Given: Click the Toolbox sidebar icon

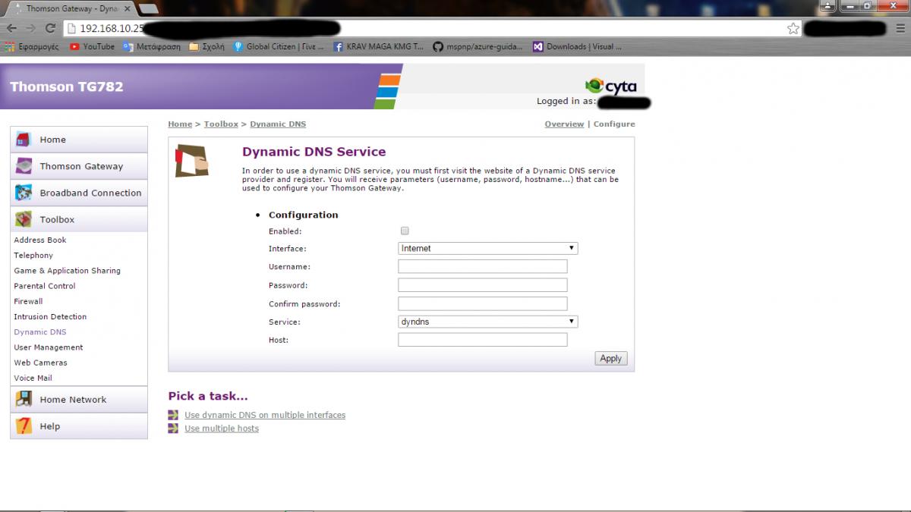Looking at the screenshot, I should [24, 219].
